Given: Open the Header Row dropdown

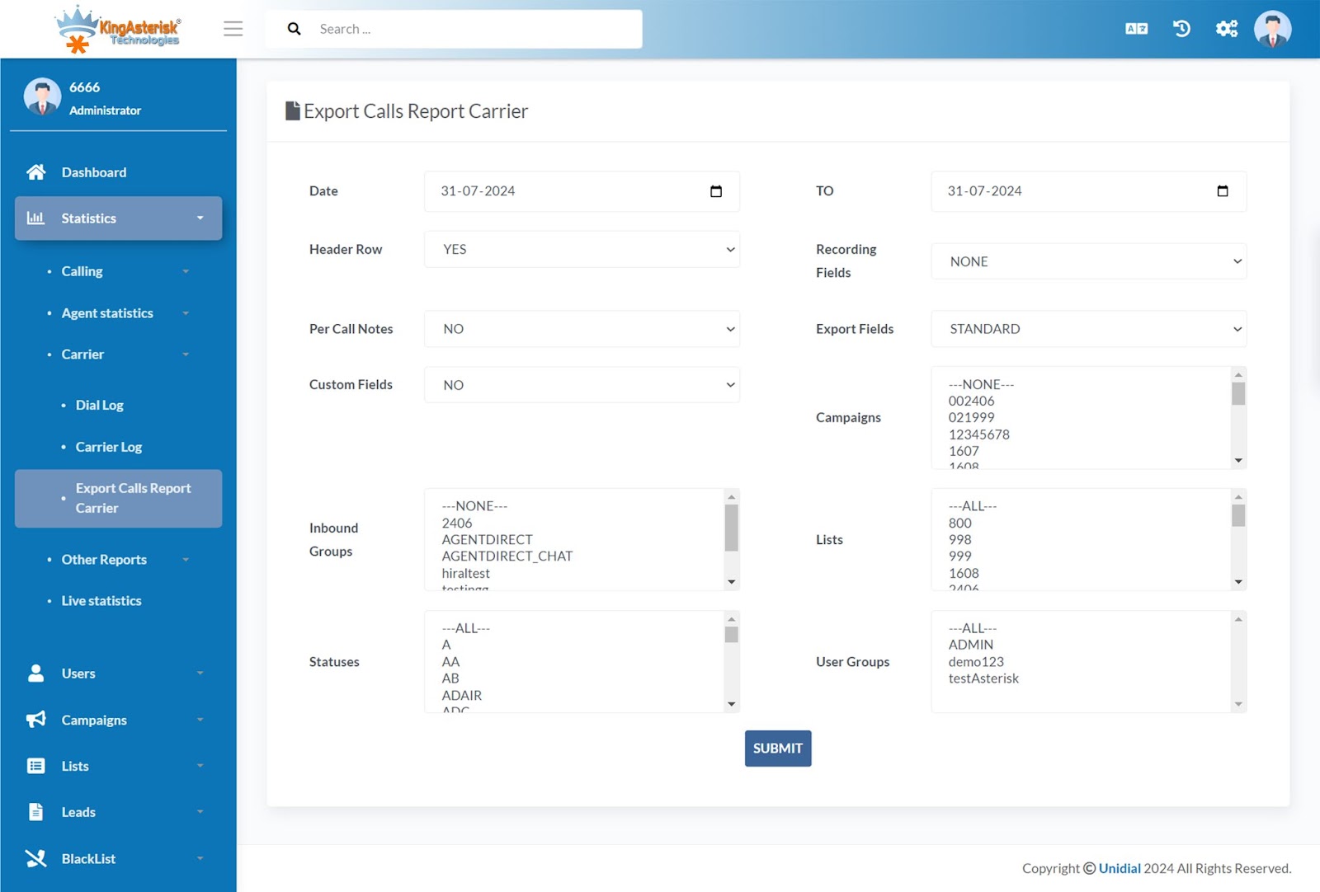Looking at the screenshot, I should click(x=582, y=249).
